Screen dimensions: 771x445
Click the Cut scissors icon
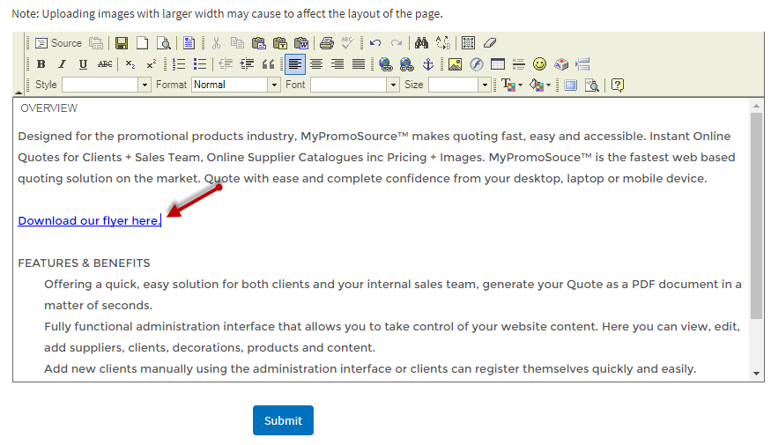pyautogui.click(x=216, y=43)
